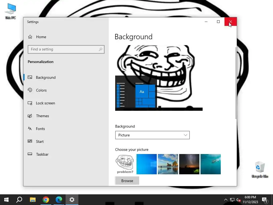
Task: Select the Background sidebar item
Action: pyautogui.click(x=46, y=77)
